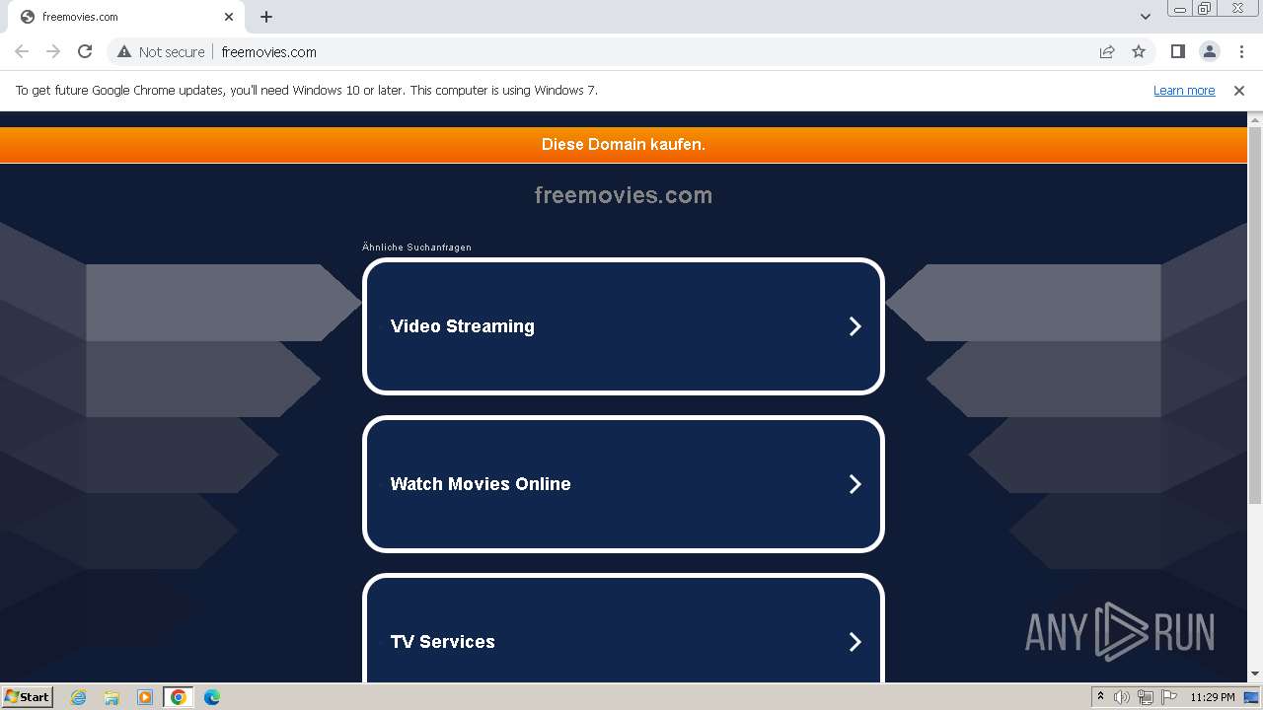Select the freemovies.com tab

pos(126,17)
